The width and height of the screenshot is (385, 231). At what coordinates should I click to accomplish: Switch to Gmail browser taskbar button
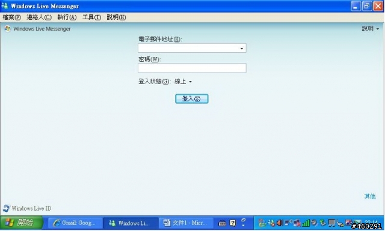[x=75, y=223]
